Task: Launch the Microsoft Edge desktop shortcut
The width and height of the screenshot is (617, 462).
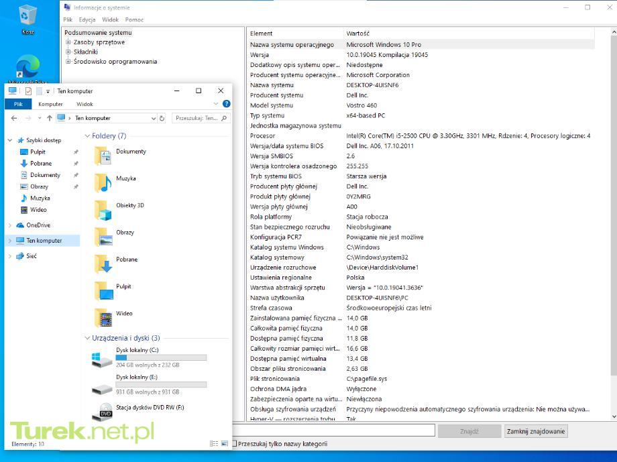Action: pyautogui.click(x=27, y=69)
